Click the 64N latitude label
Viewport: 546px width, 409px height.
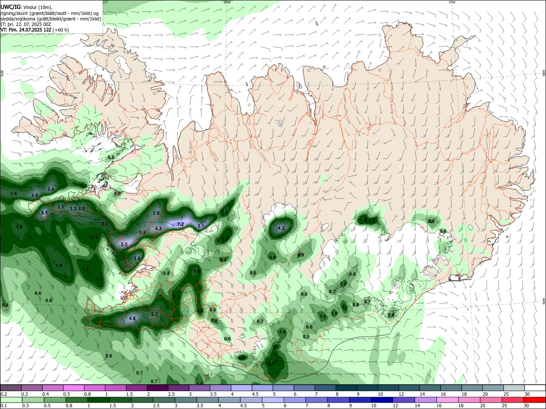click(544, 301)
